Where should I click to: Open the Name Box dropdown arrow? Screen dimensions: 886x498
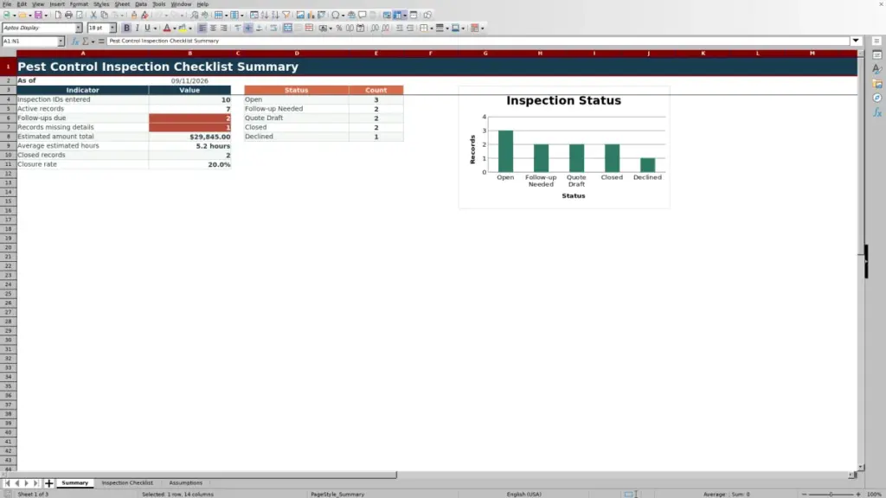point(61,41)
